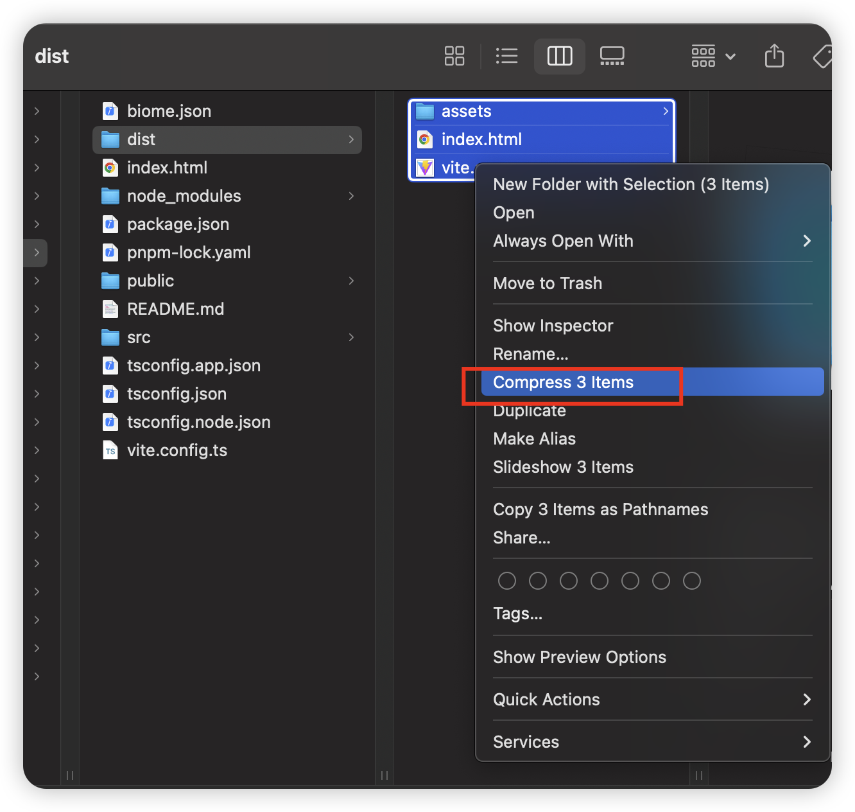Click the Share toolbar icon
Viewport: 855px width, 812px height.
pyautogui.click(x=774, y=56)
